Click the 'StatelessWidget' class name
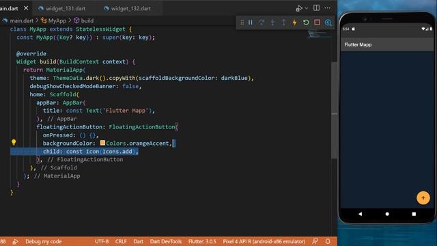The image size is (437, 246). [100, 29]
